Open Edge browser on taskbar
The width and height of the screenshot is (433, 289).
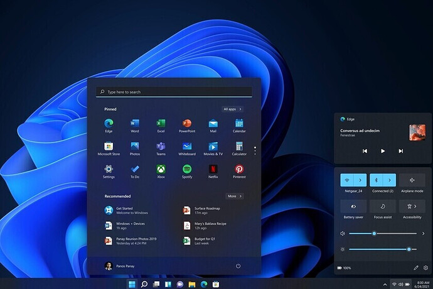[x=204, y=284]
